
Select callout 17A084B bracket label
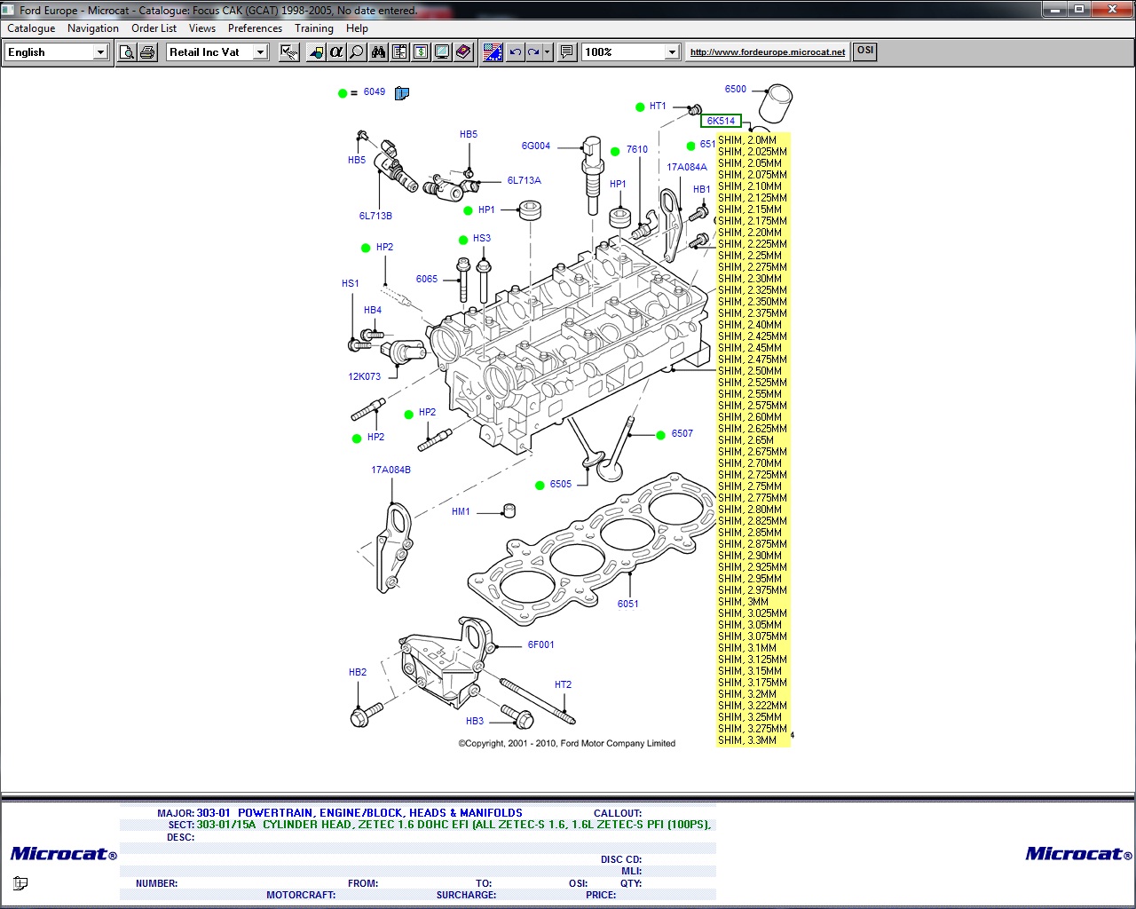(390, 470)
